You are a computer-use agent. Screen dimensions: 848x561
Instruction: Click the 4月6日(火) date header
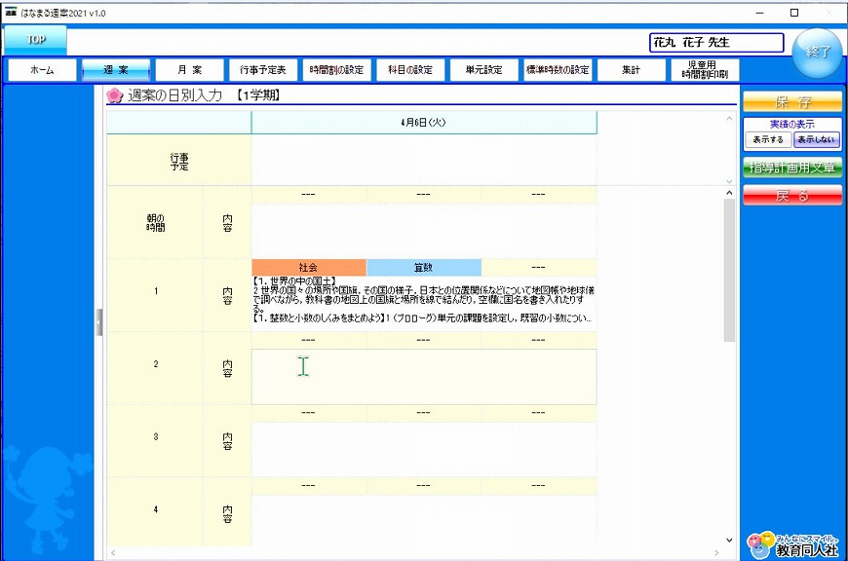tap(424, 123)
